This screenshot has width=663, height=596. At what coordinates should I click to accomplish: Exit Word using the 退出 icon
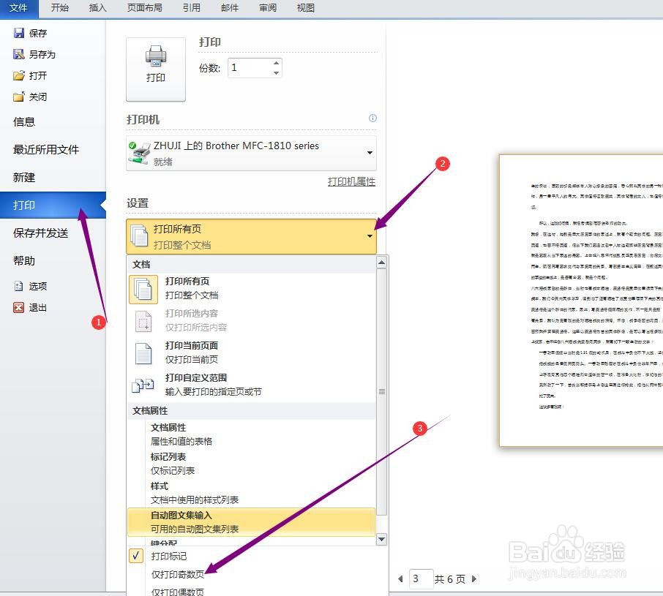click(20, 307)
